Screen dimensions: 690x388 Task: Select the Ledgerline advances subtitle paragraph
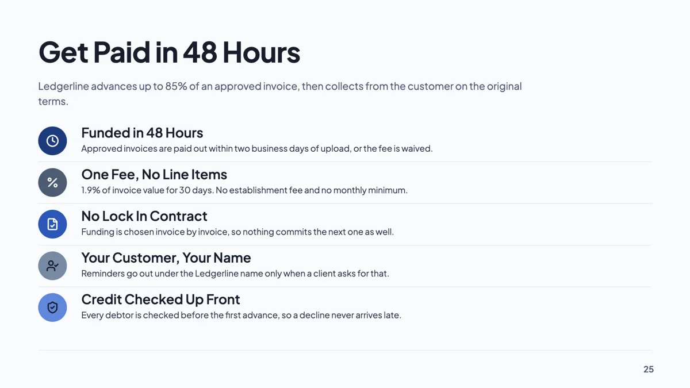coord(280,94)
